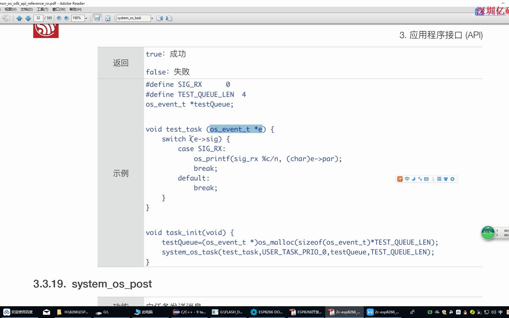Viewport: 509px width, 318px height.
Task: Select the fit-width page display icon
Action: (x=97, y=18)
